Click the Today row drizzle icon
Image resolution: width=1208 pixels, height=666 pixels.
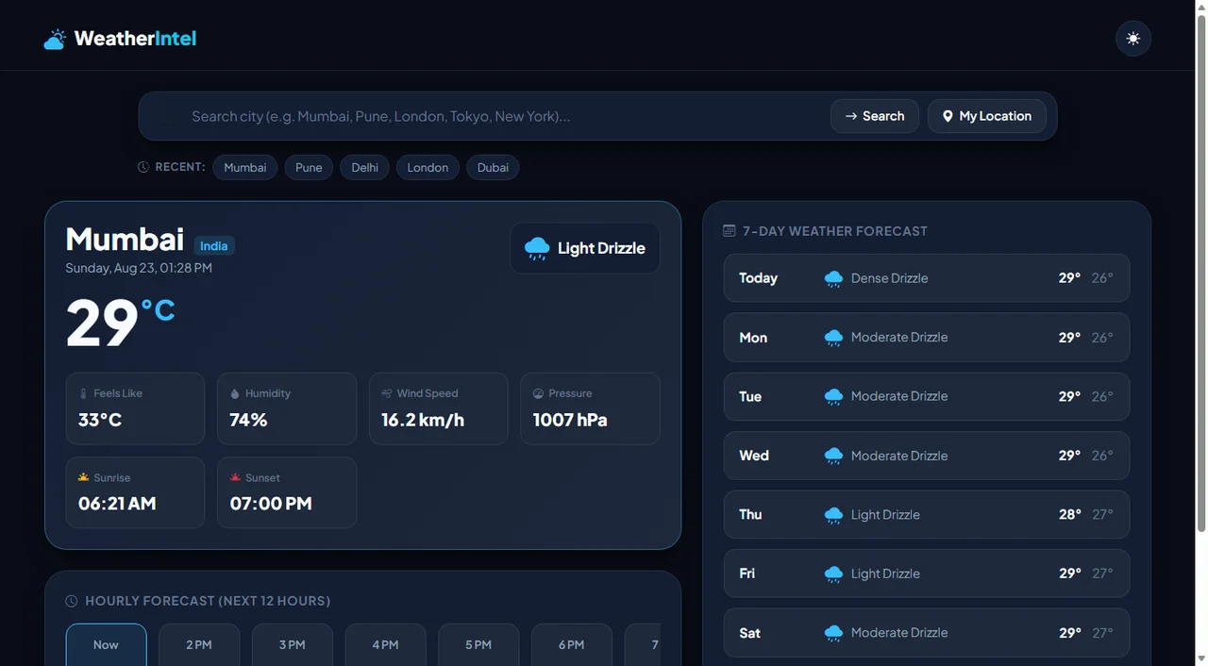click(x=833, y=278)
